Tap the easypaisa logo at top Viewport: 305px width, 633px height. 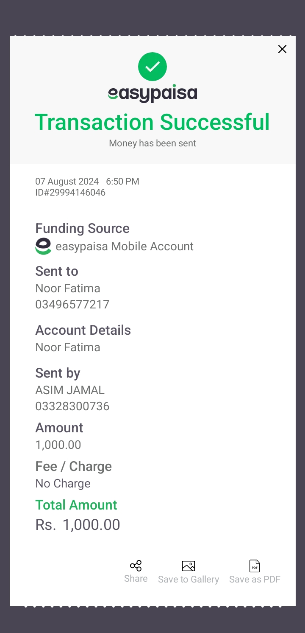(x=152, y=94)
